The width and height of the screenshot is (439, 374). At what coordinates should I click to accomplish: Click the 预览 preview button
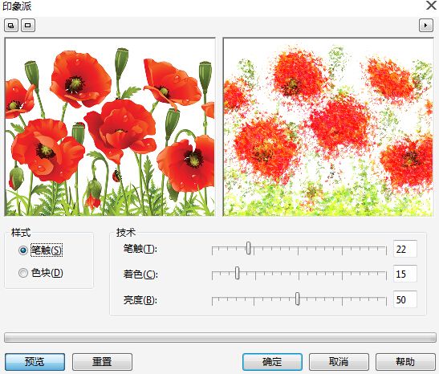pyautogui.click(x=35, y=362)
